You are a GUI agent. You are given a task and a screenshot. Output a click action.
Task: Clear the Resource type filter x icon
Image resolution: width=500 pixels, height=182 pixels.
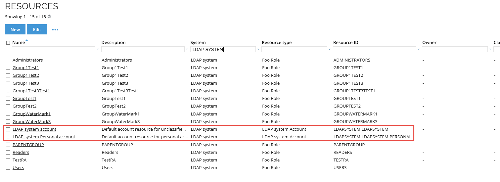tap(330, 50)
